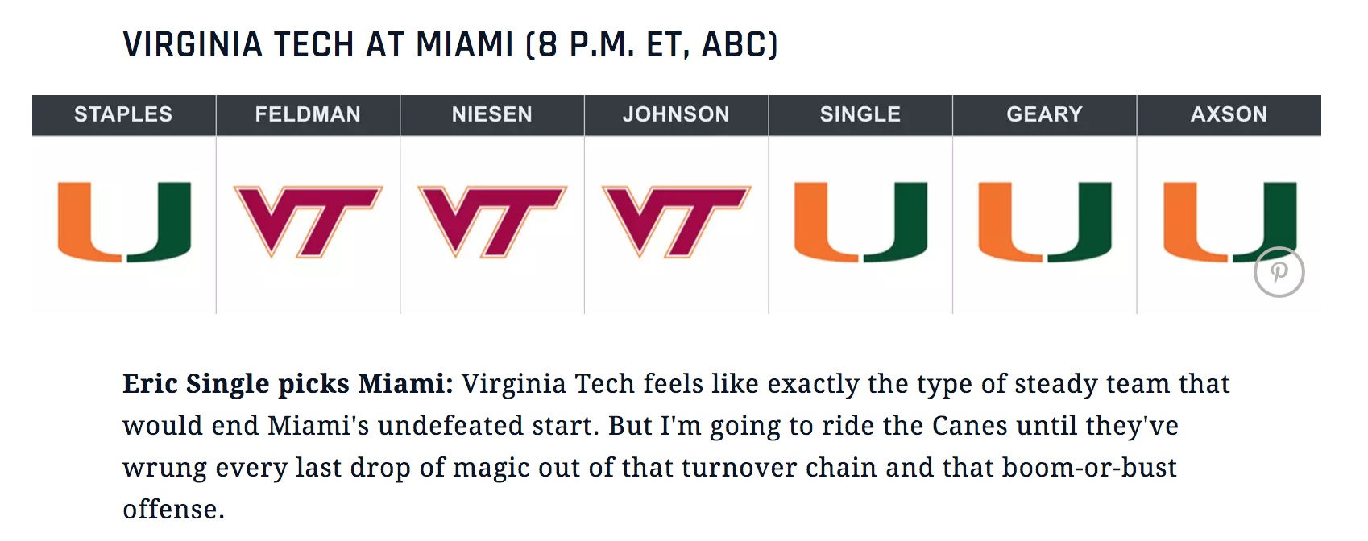Viewport: 1368px width, 541px height.
Task: Click Staples' Miami U logo pick
Action: pos(124,222)
